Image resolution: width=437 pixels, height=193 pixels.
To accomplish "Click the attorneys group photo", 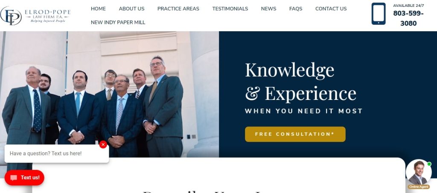I will click(x=109, y=94).
